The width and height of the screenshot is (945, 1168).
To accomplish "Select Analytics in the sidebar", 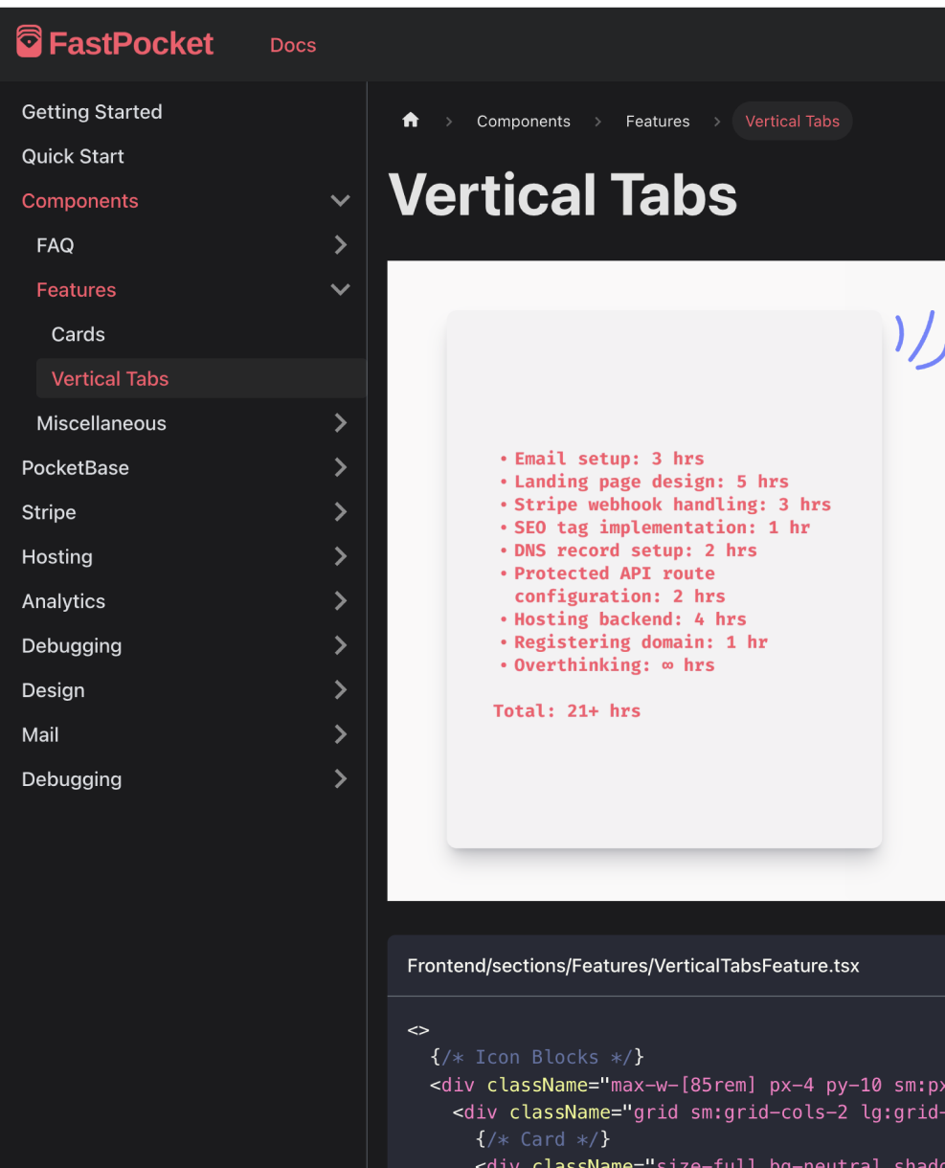I will click(x=64, y=601).
